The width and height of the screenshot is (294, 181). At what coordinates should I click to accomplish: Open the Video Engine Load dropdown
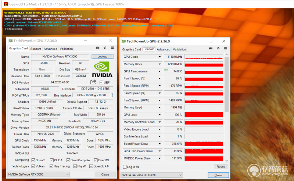coord(159,129)
